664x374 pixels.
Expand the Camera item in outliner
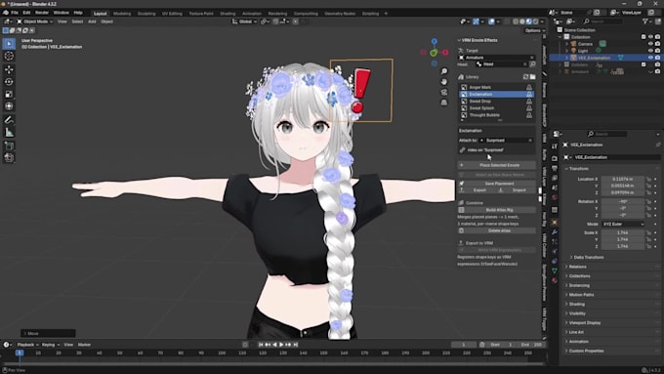point(566,44)
